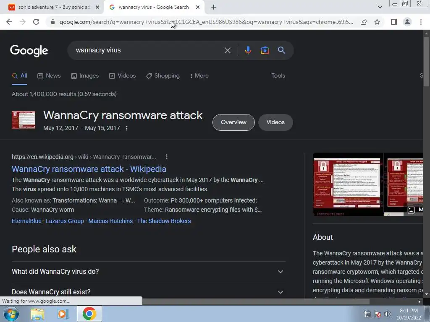Open the EternalBlue link

pyautogui.click(x=26, y=221)
